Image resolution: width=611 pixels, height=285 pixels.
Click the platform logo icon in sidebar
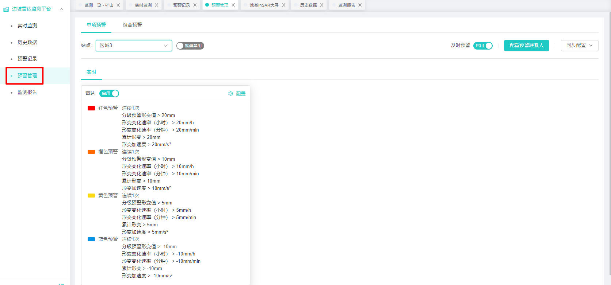click(x=6, y=9)
